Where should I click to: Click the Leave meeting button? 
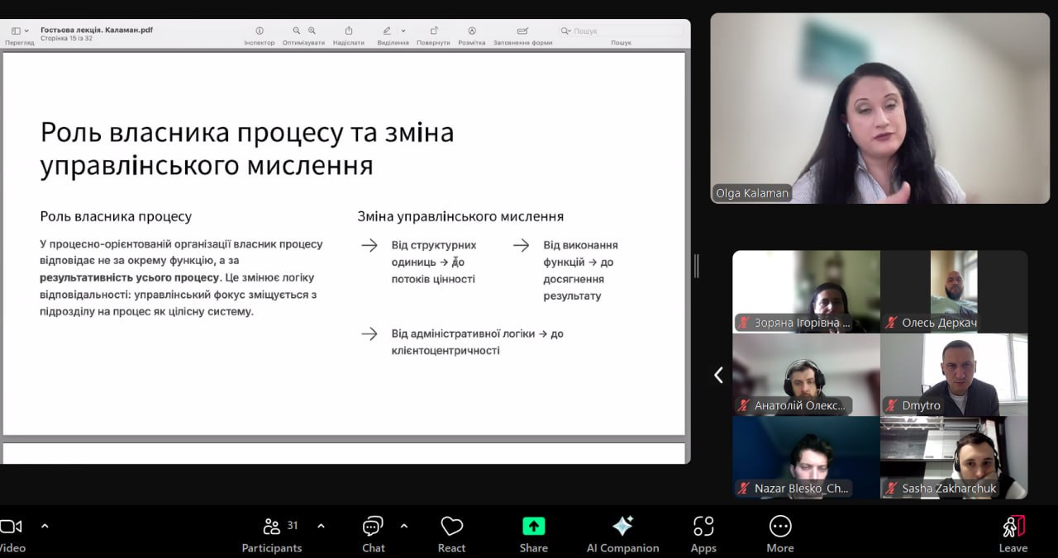1013,534
